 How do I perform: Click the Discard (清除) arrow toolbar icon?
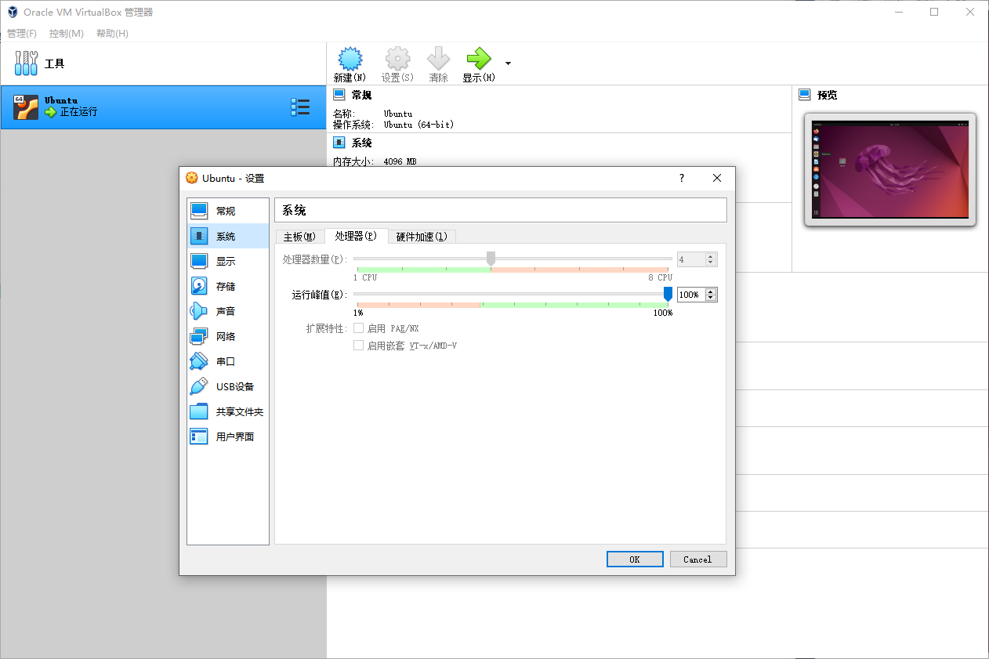click(x=438, y=59)
